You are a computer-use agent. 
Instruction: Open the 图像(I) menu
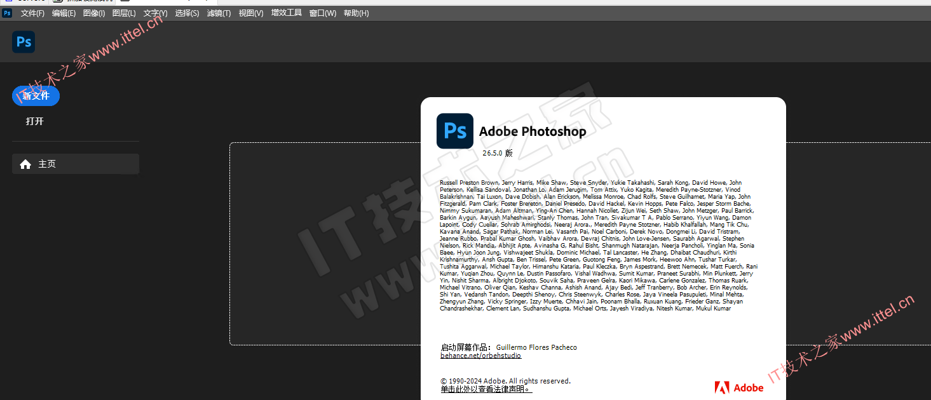[94, 13]
